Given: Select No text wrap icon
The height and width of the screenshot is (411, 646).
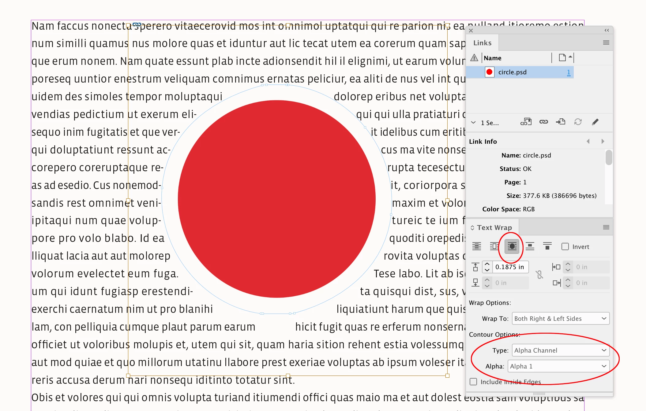Looking at the screenshot, I should [476, 246].
